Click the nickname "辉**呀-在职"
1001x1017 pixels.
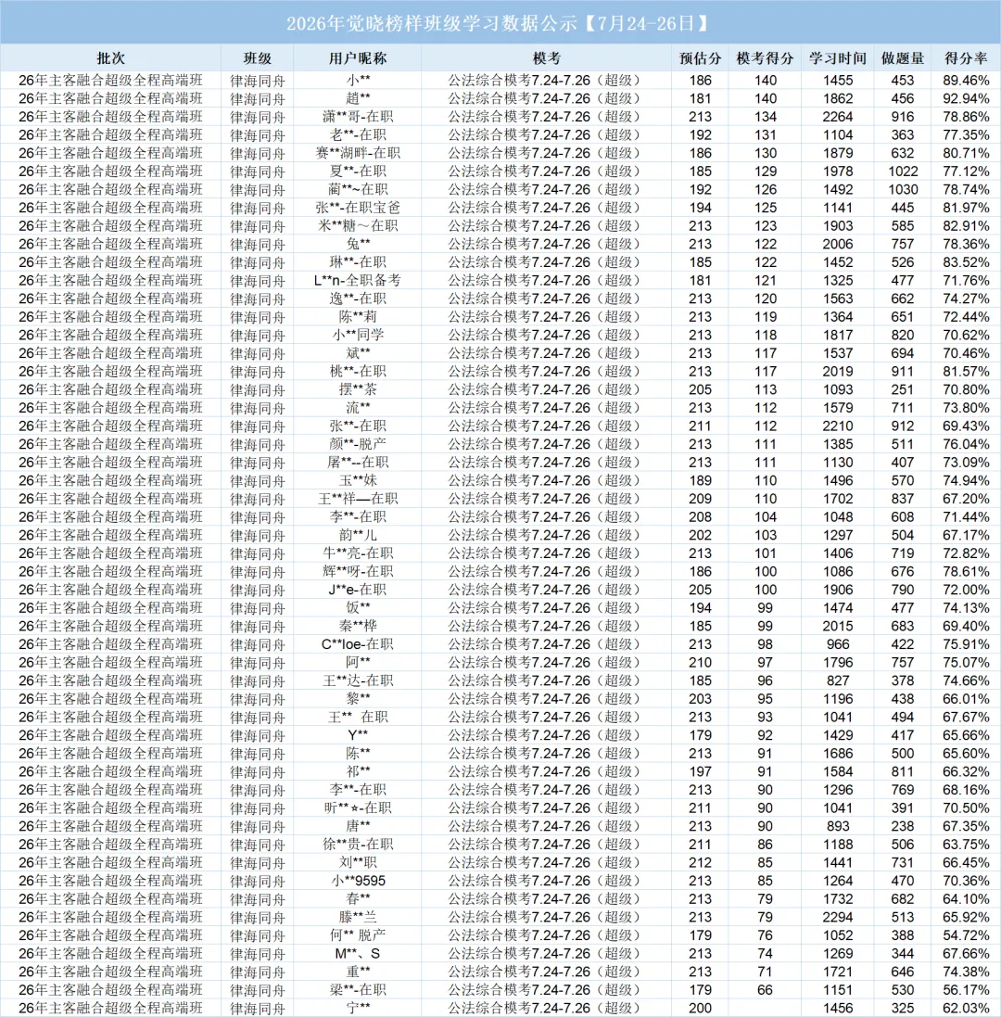coord(358,571)
